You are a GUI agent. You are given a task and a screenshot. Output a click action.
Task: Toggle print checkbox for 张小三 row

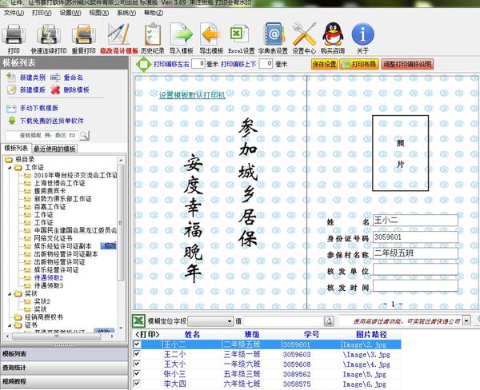137,373
